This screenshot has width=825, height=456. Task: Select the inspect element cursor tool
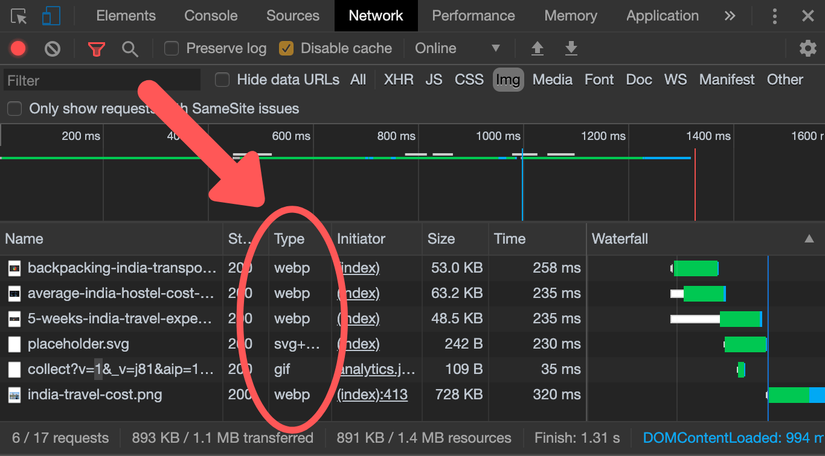click(18, 16)
